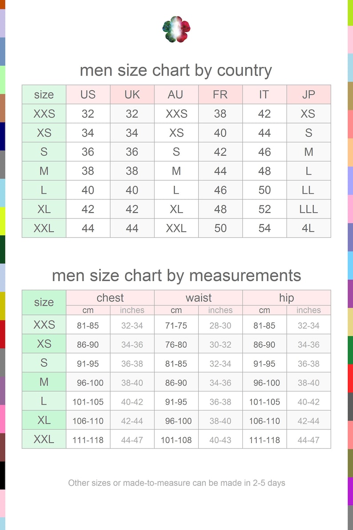Image resolution: width=353 pixels, height=530 pixels.
Task: Select IT size 50 in country chart
Action: pyautogui.click(x=265, y=190)
